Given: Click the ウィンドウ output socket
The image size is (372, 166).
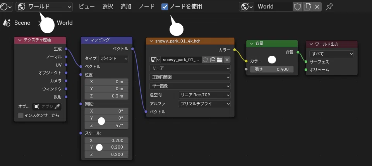Looking at the screenshot, I should pos(66,89).
